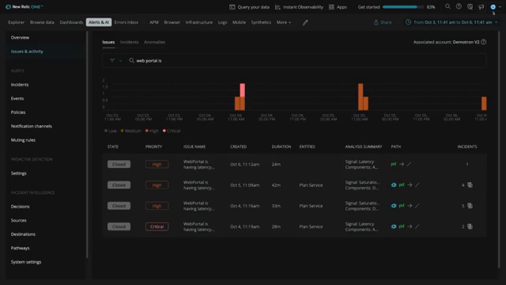Click the New Relic ONE logo
Image resolution: width=506 pixels, height=285 pixels.
click(24, 7)
